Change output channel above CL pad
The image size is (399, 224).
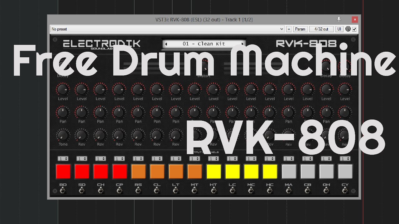[157, 158]
